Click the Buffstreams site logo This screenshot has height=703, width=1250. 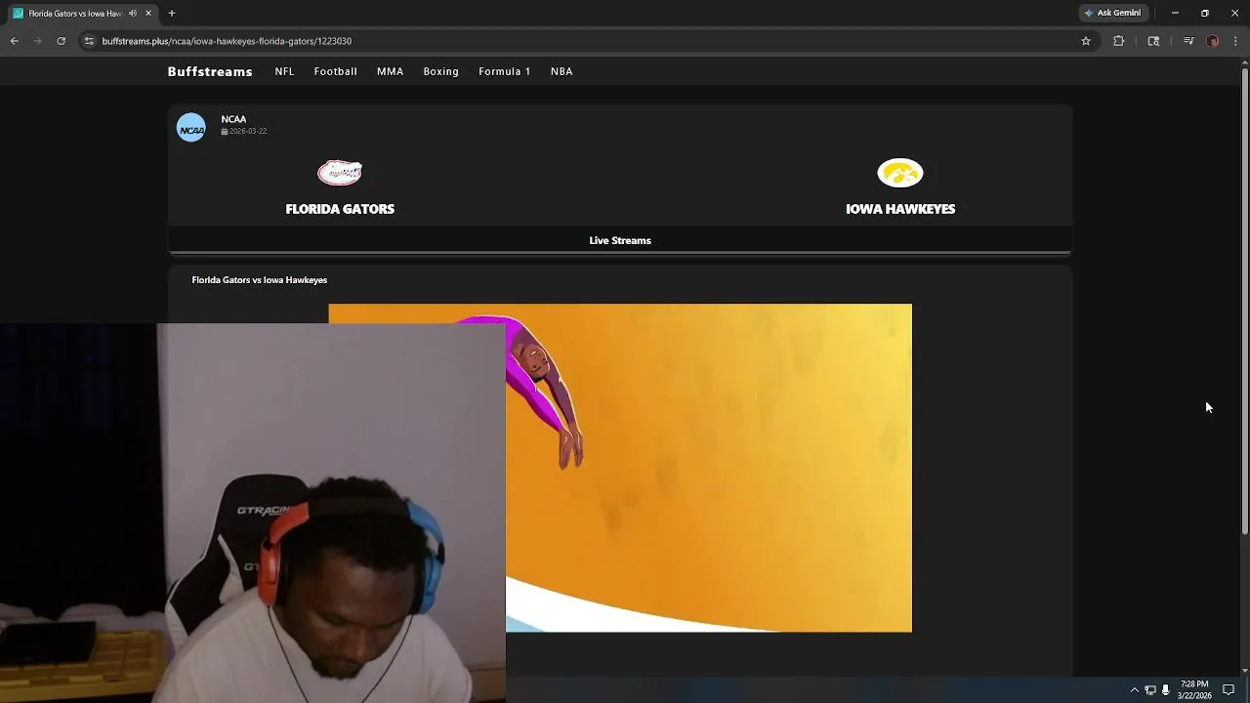pyautogui.click(x=210, y=71)
